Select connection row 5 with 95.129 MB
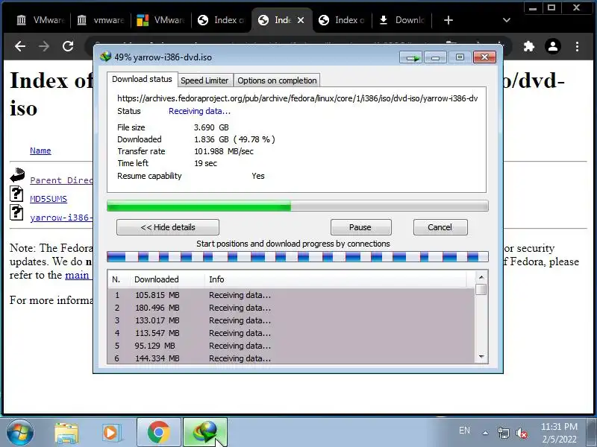Image resolution: width=597 pixels, height=447 pixels. point(291,346)
